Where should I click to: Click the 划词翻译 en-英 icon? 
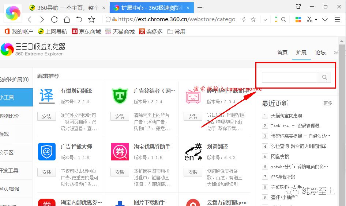193,152
